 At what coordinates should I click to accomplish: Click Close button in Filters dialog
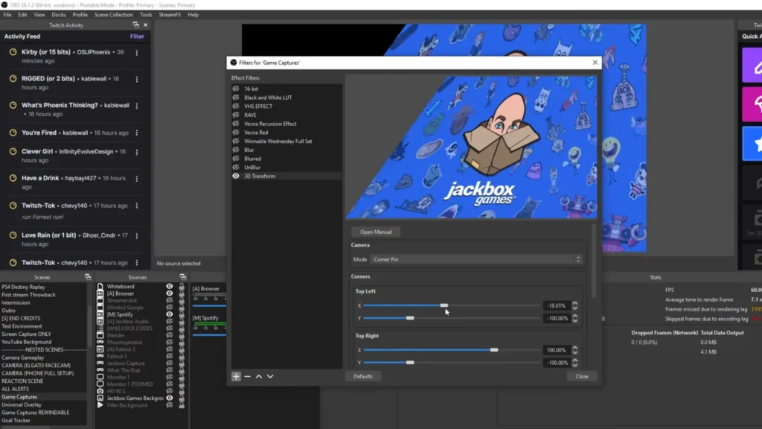point(582,376)
